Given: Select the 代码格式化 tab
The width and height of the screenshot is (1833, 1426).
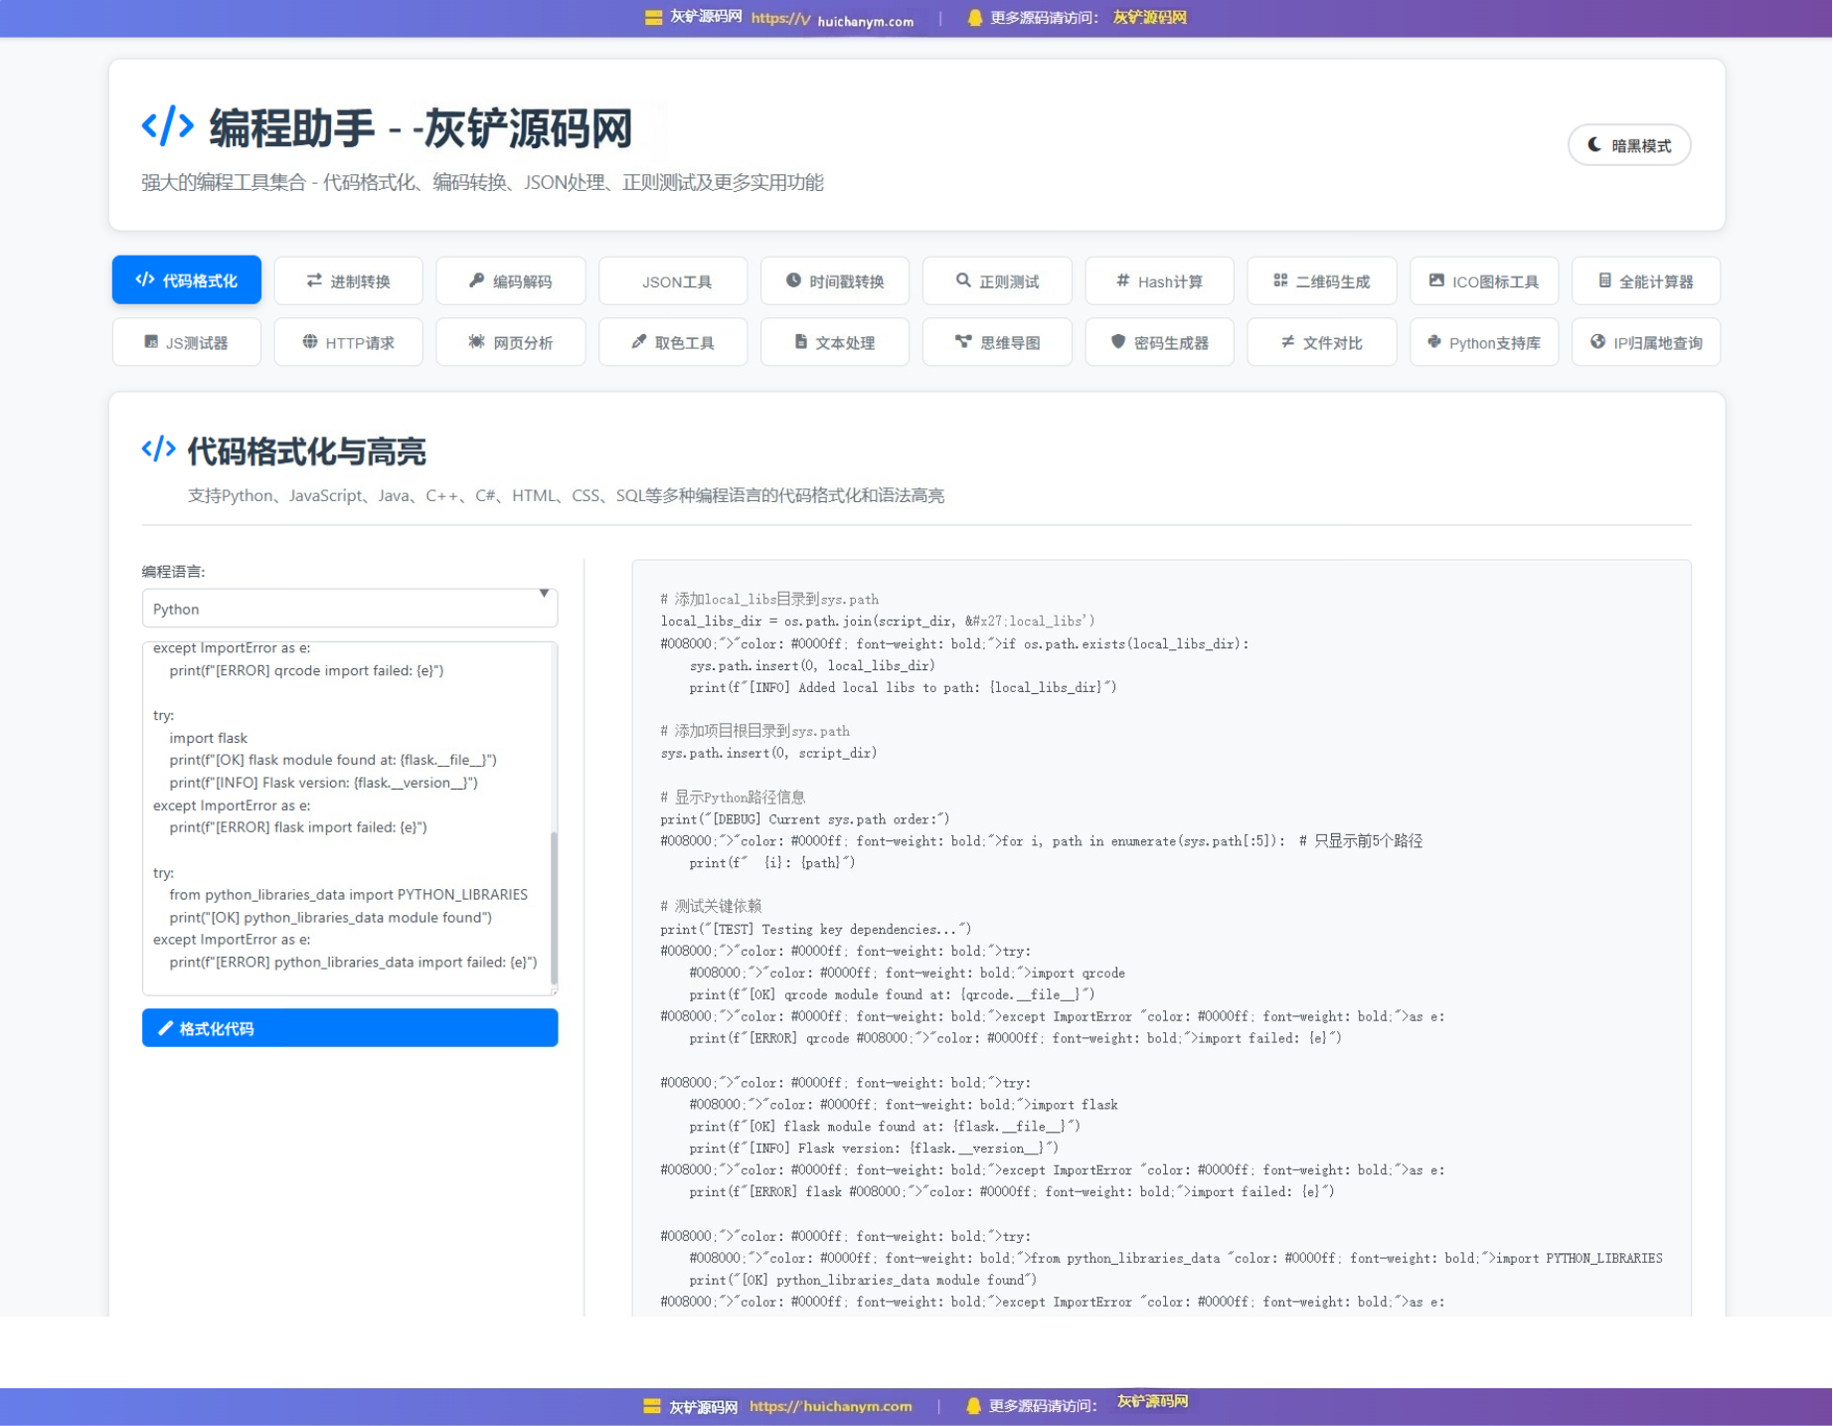Looking at the screenshot, I should click(x=187, y=280).
